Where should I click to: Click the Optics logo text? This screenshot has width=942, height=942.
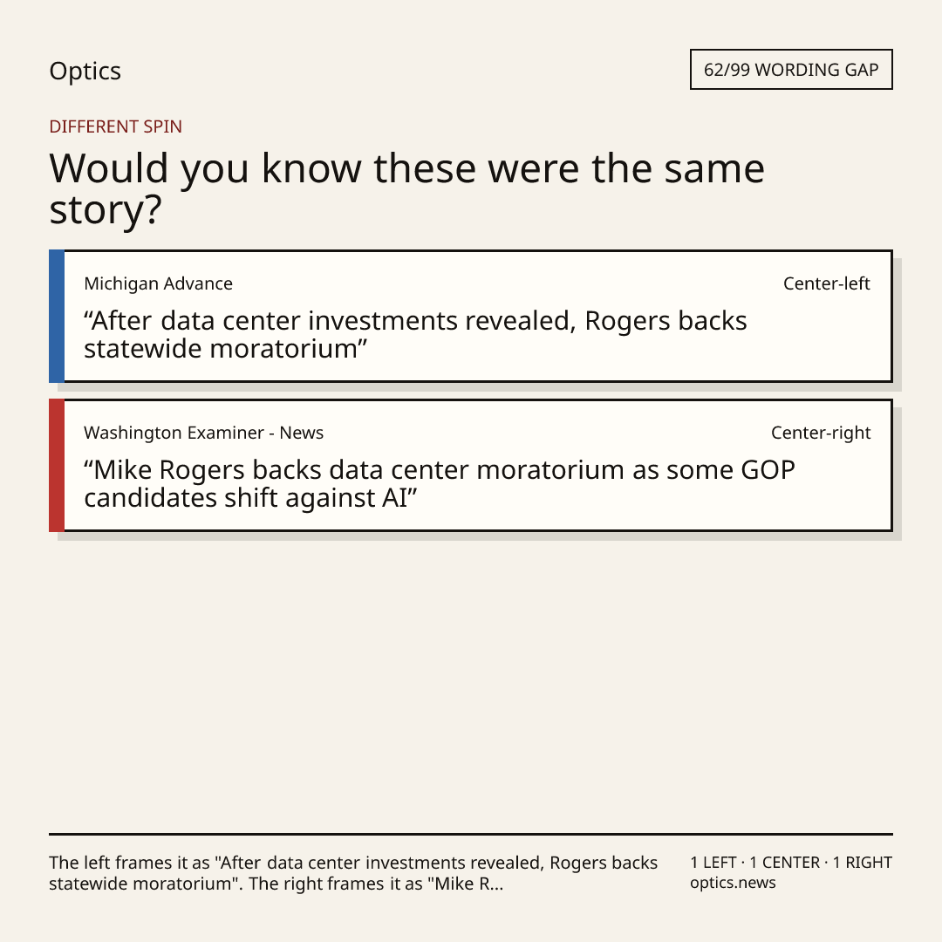(85, 71)
